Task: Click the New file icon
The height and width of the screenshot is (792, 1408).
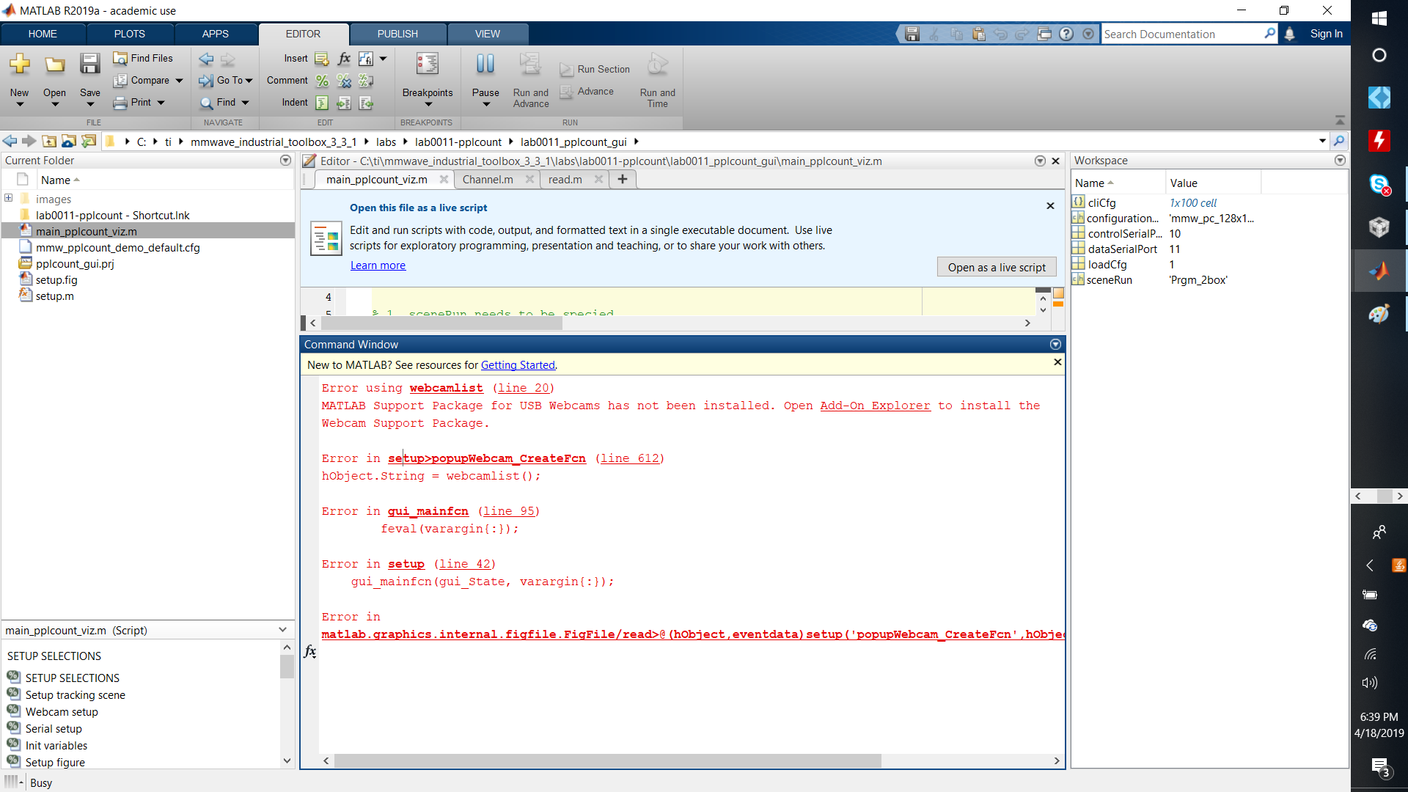Action: click(x=19, y=65)
